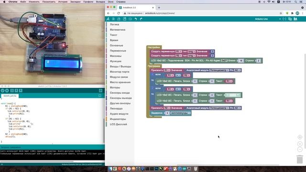Open the LCD address 0x27 dropdown
Viewport: 306px width, 172px height.
point(224,61)
